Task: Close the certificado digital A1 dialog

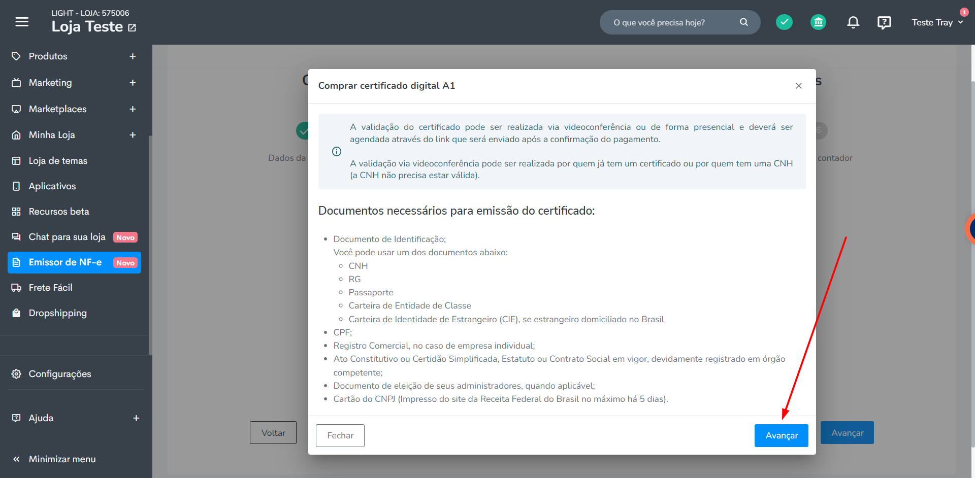Action: pyautogui.click(x=799, y=86)
